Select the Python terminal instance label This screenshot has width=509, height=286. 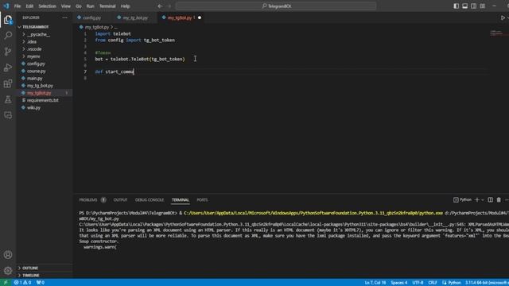coord(462,199)
